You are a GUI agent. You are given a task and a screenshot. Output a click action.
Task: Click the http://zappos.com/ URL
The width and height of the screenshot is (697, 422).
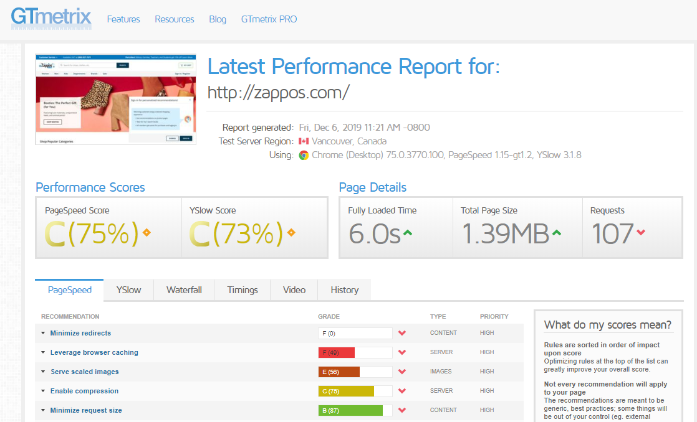[278, 92]
